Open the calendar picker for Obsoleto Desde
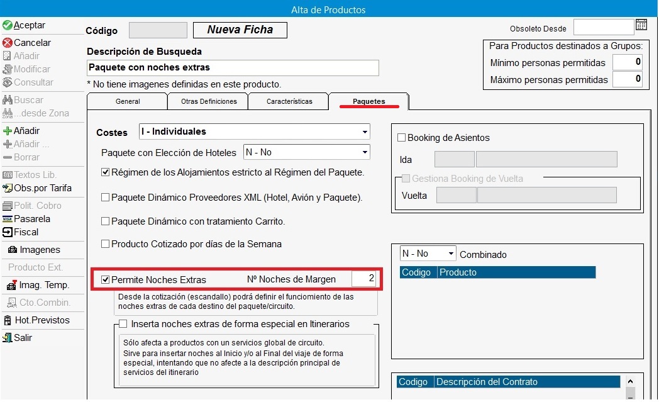This screenshot has height=402, width=659. coord(641,25)
